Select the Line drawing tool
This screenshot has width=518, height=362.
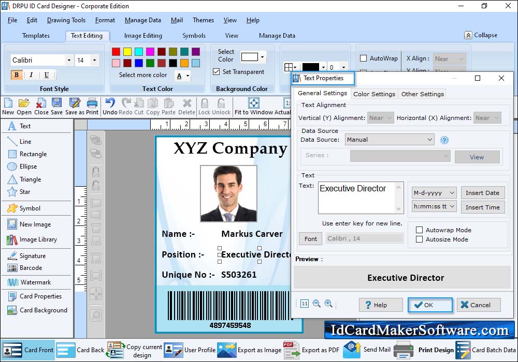point(20,141)
